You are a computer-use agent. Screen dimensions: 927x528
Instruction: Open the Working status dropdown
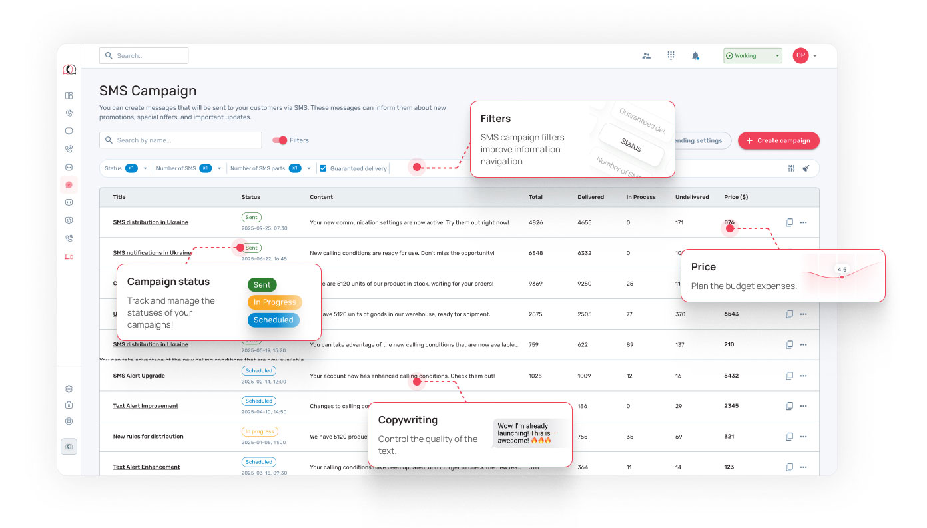[753, 56]
